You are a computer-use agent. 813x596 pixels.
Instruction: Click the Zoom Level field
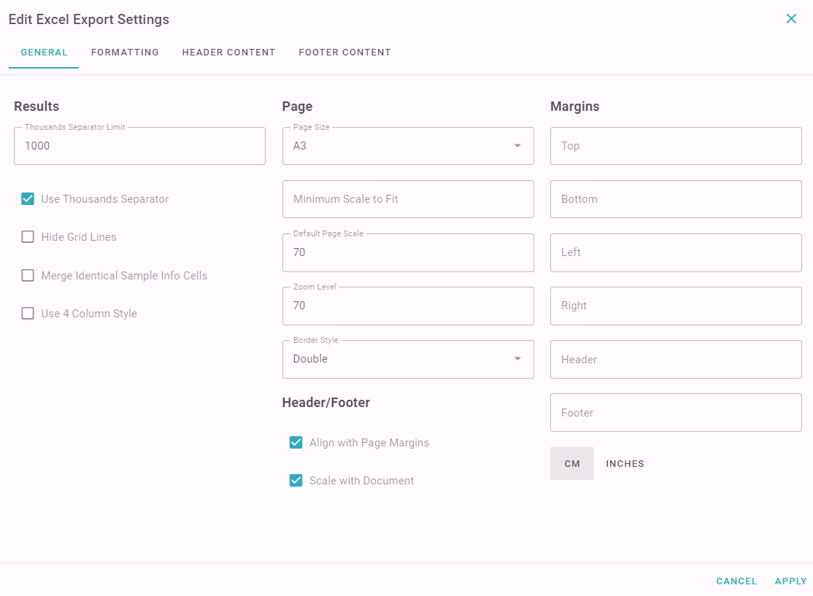408,306
